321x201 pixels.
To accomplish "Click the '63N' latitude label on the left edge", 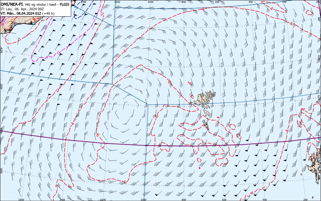I will [x=1, y=50].
